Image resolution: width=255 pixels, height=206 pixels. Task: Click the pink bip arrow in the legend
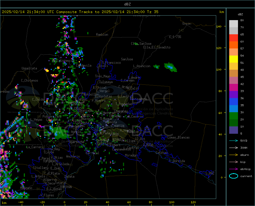[233, 162]
